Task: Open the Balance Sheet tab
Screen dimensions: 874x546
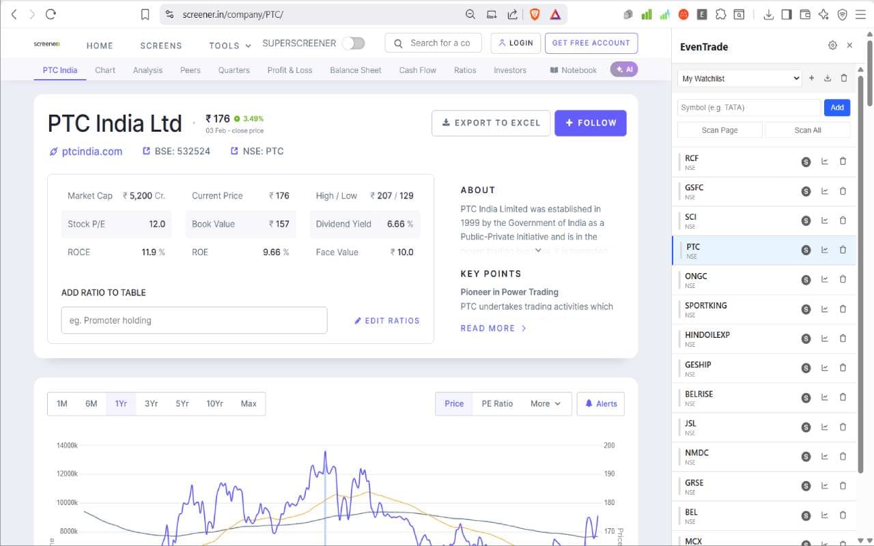Action: [x=356, y=70]
